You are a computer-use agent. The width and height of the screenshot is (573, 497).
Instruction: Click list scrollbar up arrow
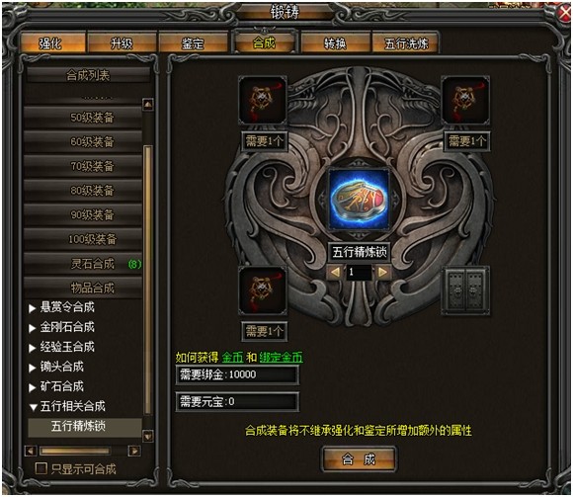(x=148, y=105)
